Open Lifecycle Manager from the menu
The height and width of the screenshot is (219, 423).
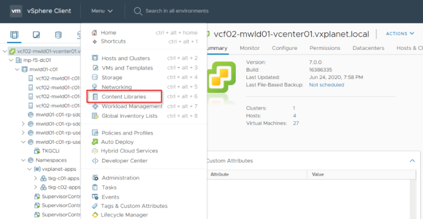(x=125, y=215)
